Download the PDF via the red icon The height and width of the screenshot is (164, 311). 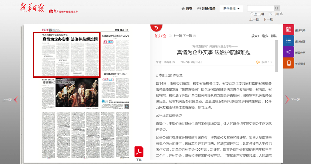(x=139, y=152)
